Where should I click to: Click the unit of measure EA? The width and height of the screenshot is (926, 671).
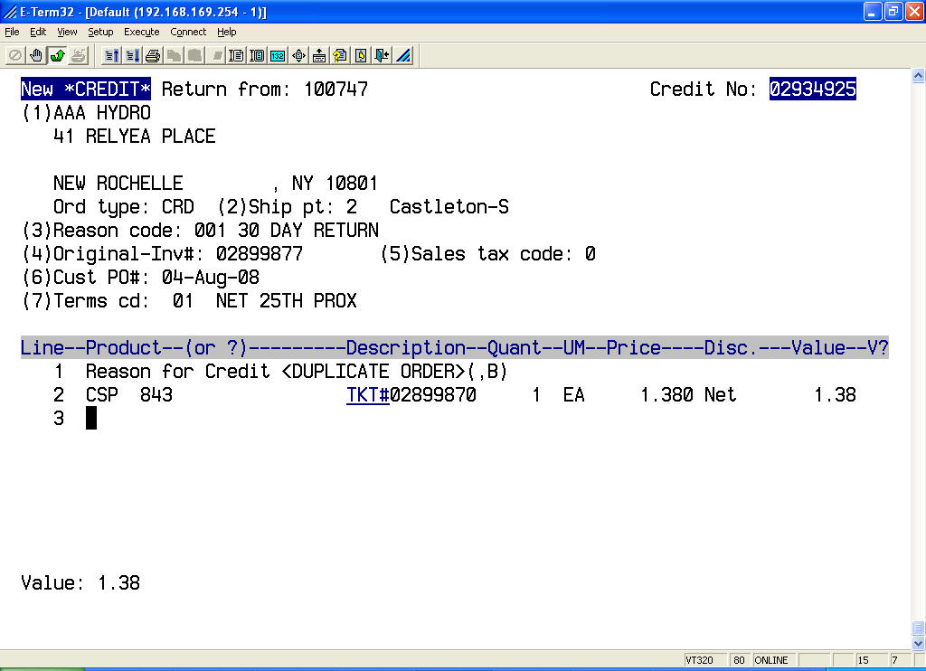click(574, 394)
